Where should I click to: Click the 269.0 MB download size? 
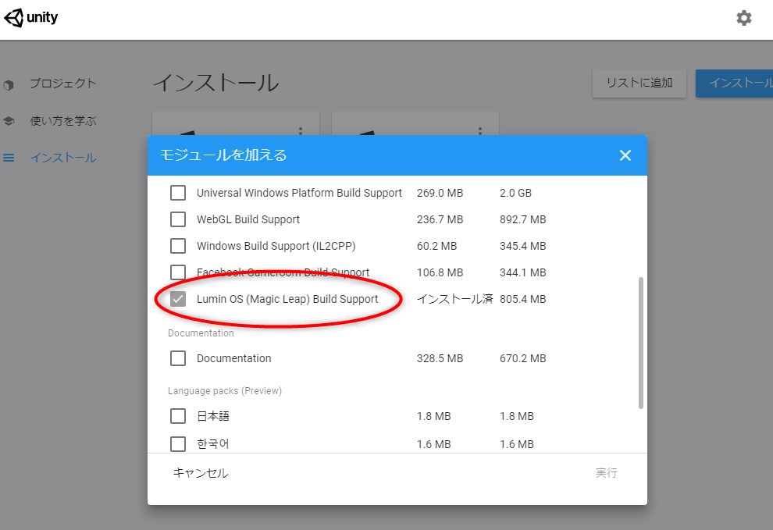click(x=440, y=193)
